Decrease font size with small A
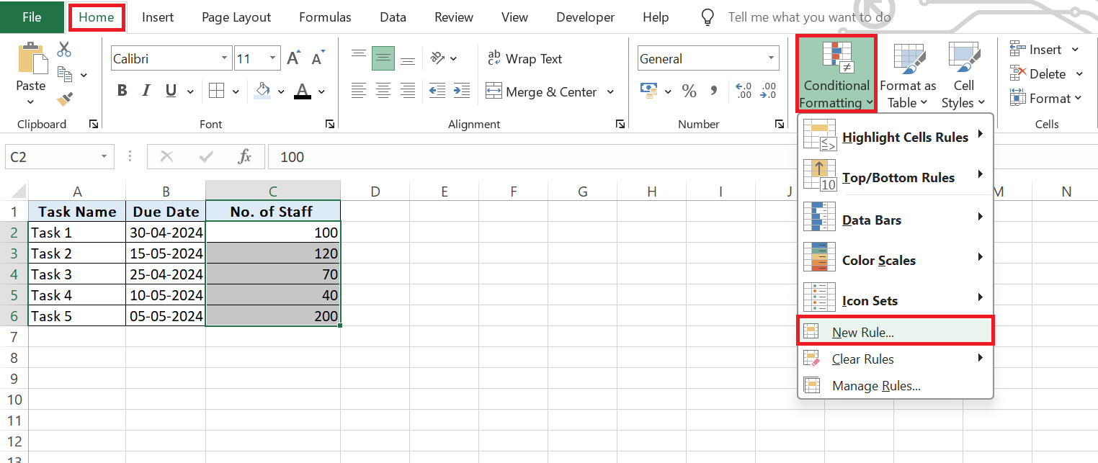Image resolution: width=1098 pixels, height=463 pixels. tap(317, 58)
